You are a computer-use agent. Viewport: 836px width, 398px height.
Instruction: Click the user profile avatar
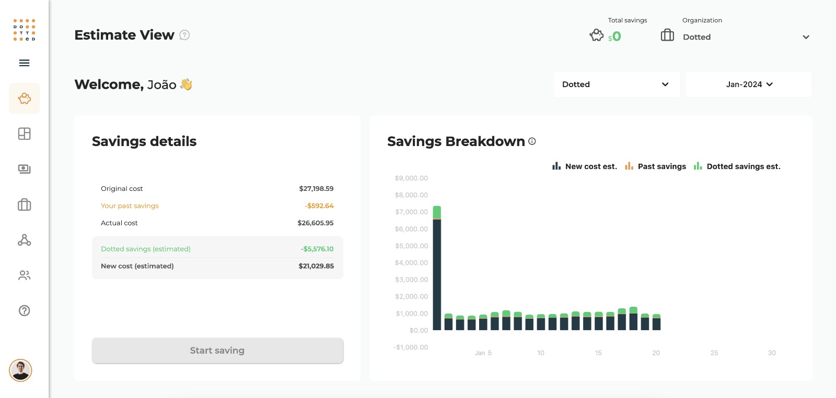tap(21, 370)
